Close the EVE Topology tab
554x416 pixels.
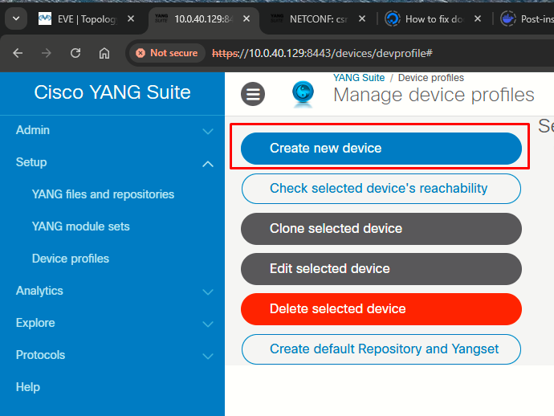[131, 18]
